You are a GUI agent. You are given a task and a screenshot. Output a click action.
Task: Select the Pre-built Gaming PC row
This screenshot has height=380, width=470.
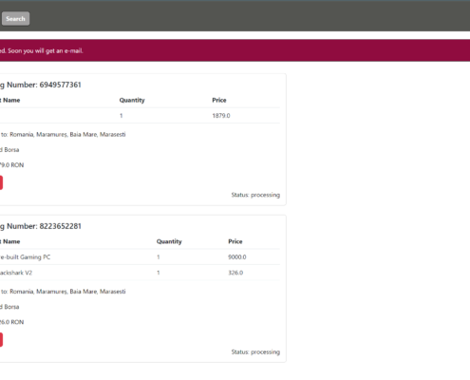click(x=140, y=256)
